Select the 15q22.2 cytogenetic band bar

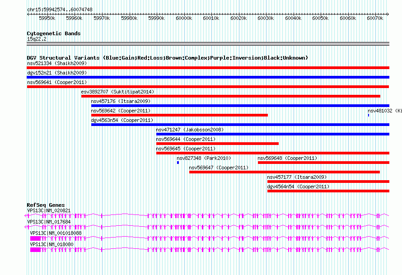208,44
